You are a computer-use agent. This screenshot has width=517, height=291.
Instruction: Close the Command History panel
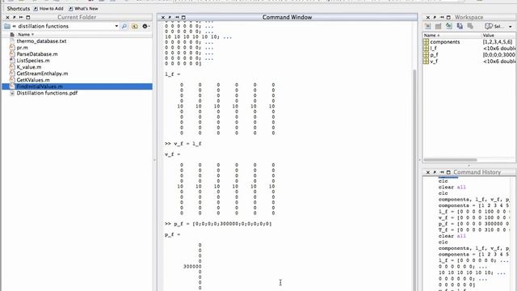428,172
